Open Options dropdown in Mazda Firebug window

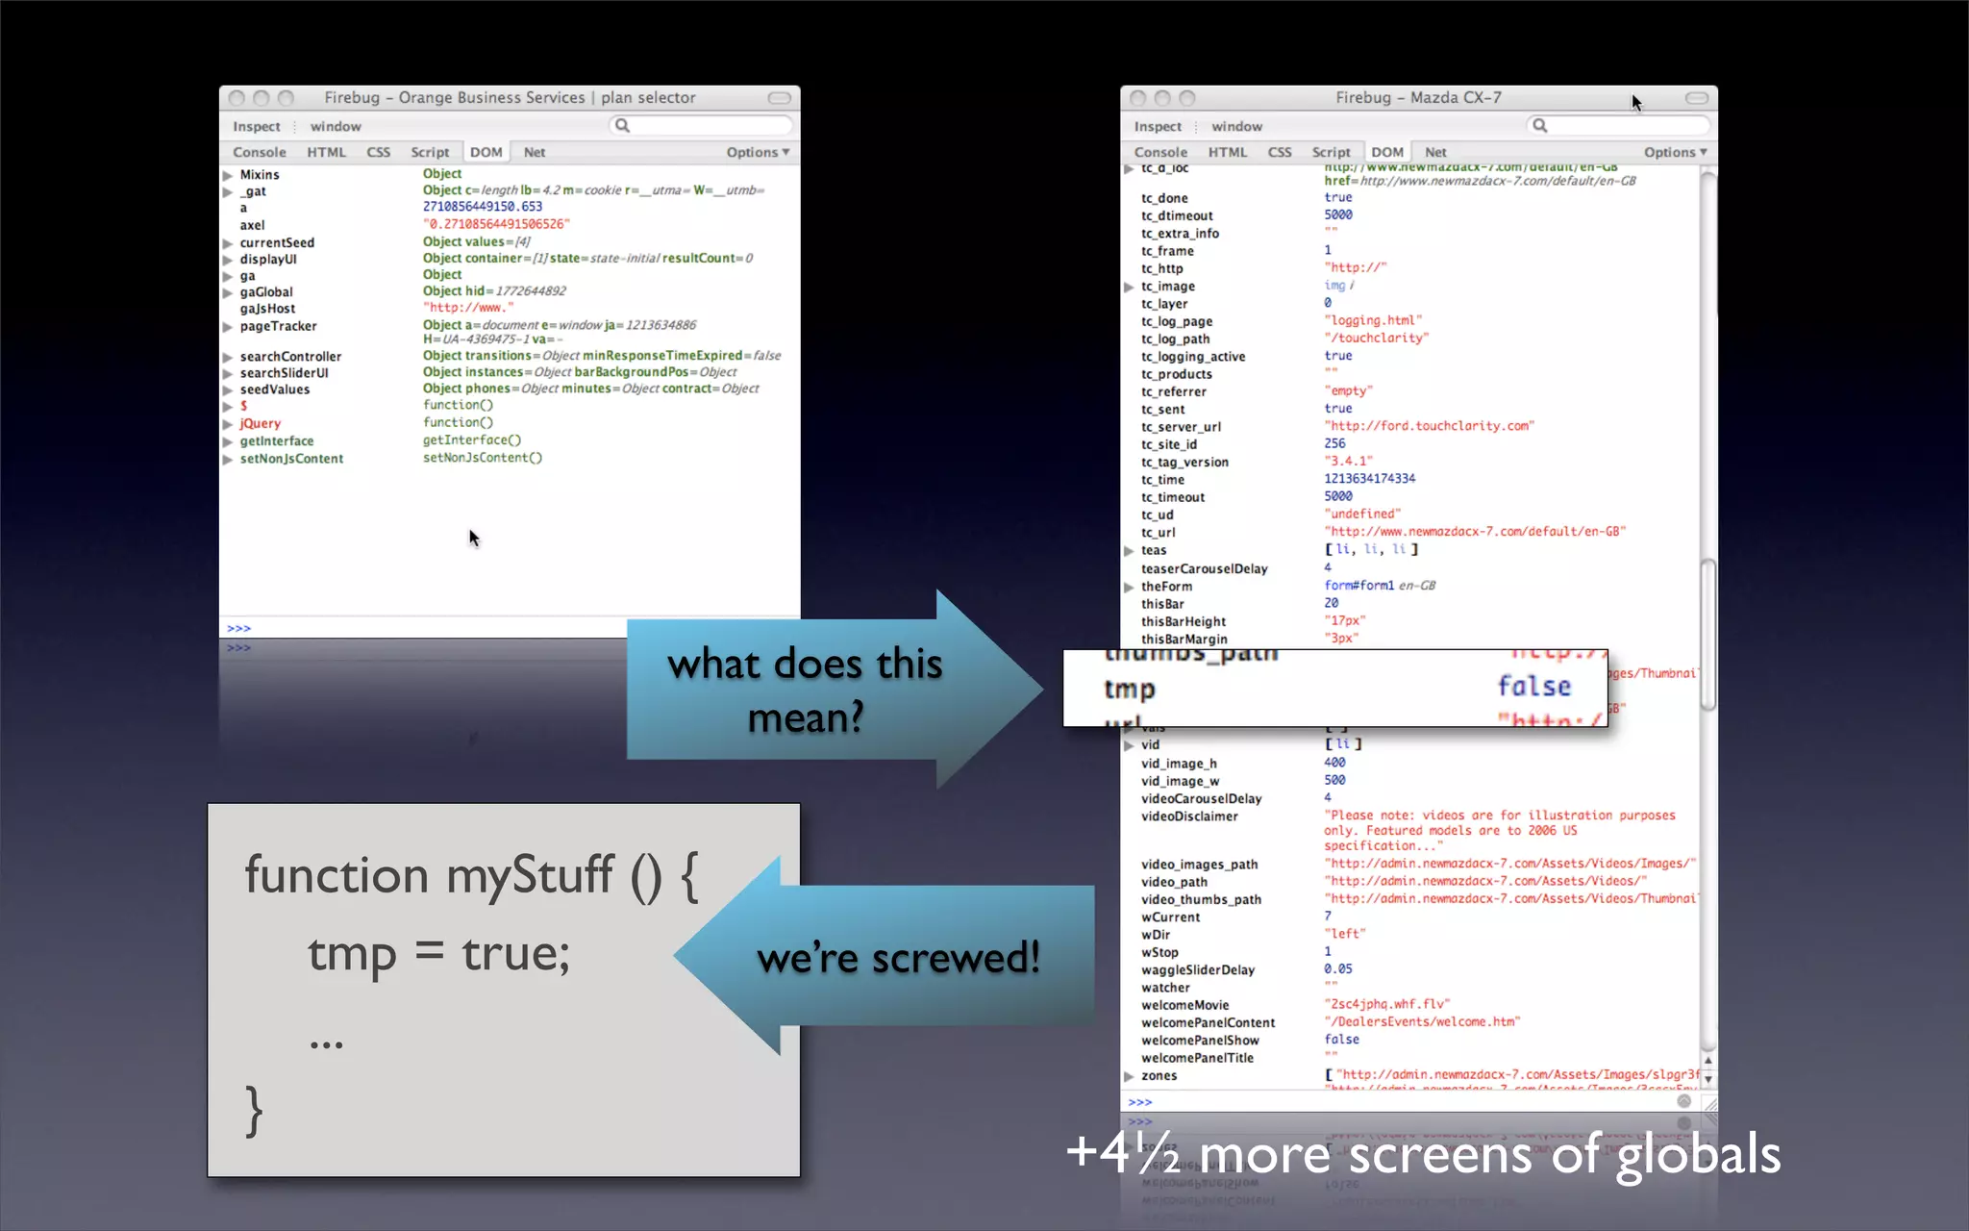1675,152
